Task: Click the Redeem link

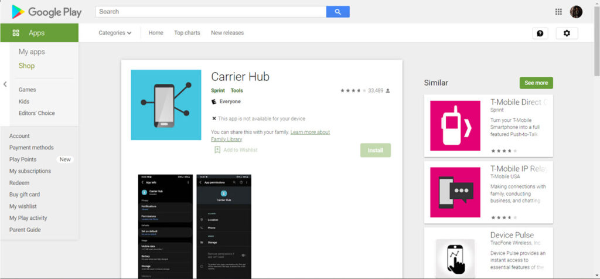Action: [x=19, y=183]
